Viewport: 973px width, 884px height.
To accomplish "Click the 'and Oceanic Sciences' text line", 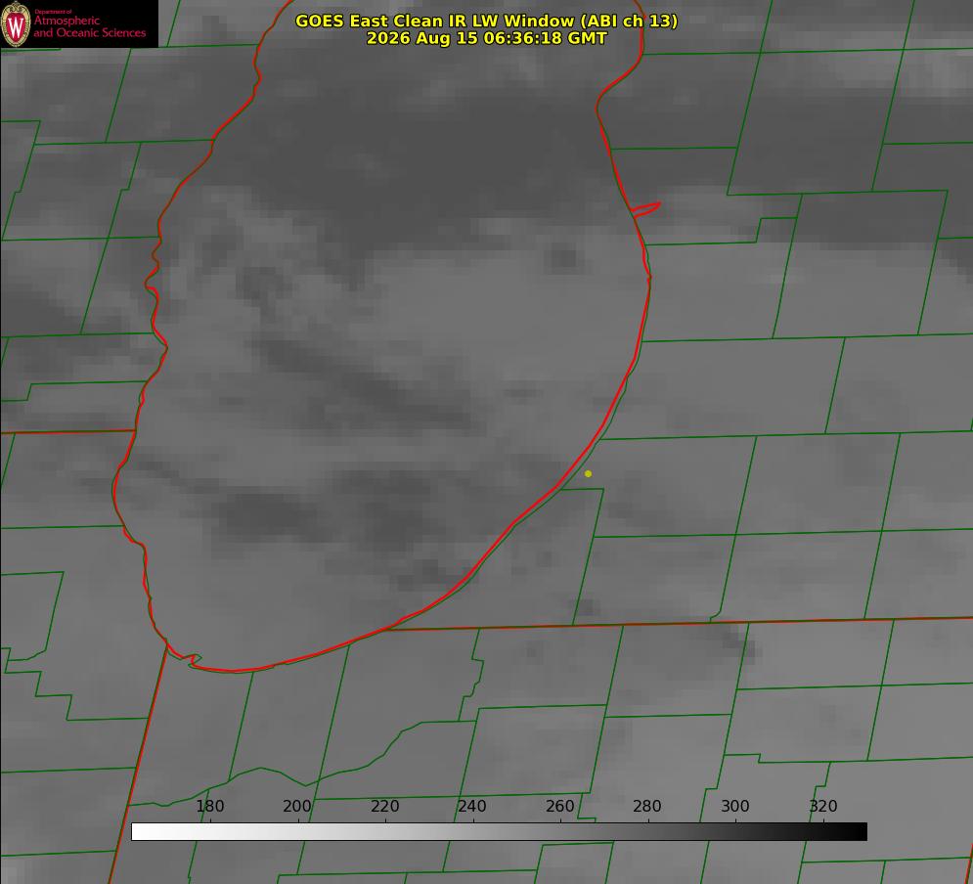I will pos(89,33).
